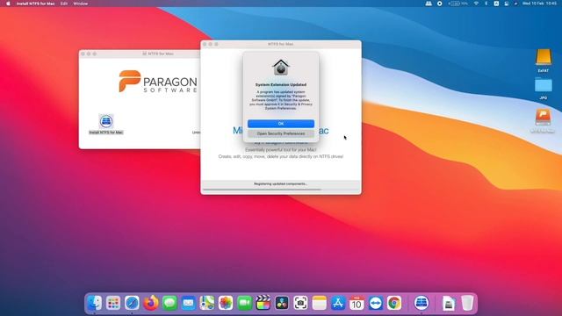This screenshot has width=562, height=316.
Task: Launch Final Cut Pro from the Dock
Action: pyautogui.click(x=263, y=303)
